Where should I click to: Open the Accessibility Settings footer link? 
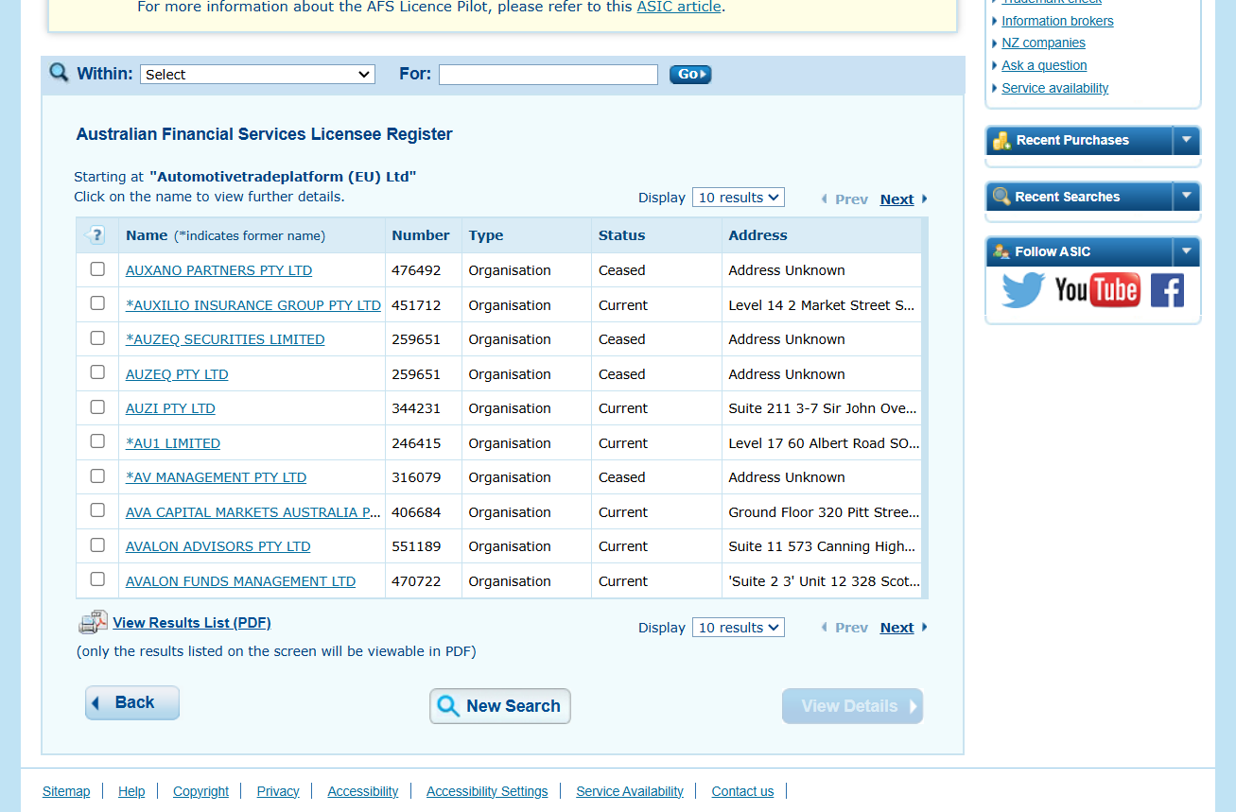[x=487, y=791]
